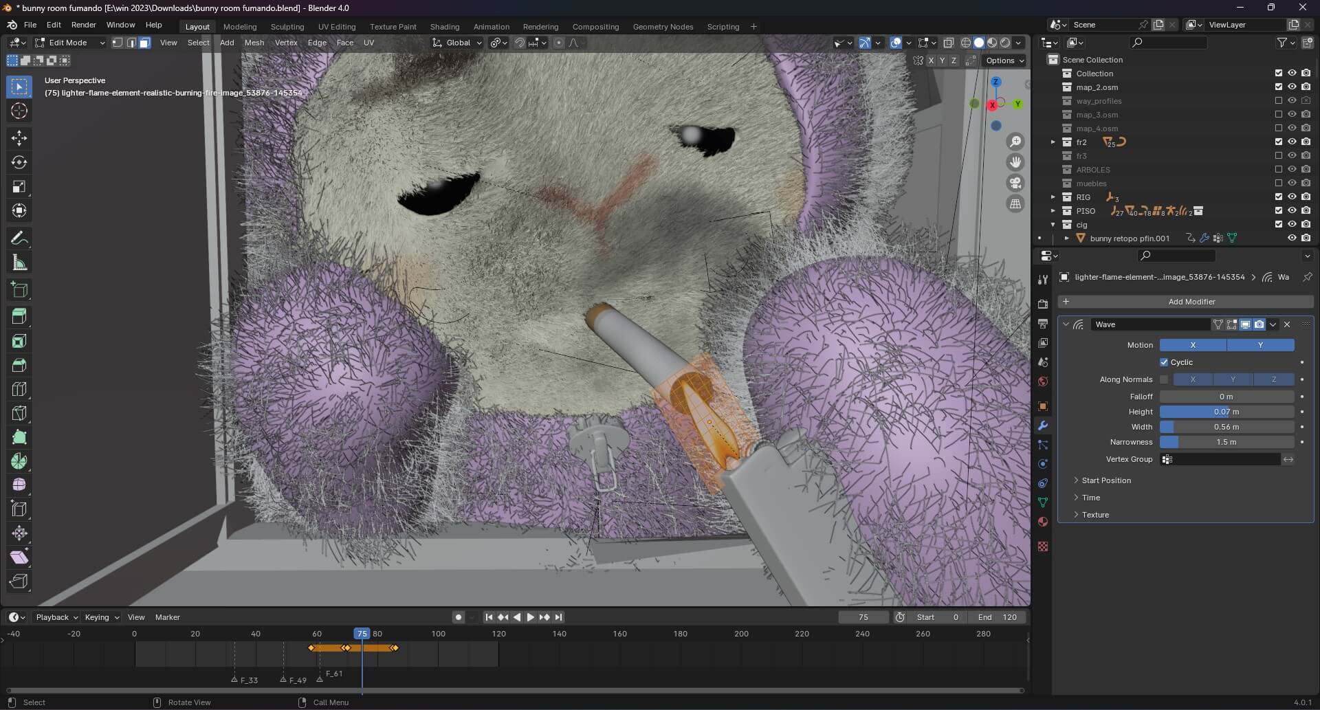The width and height of the screenshot is (1320, 710).
Task: Toggle camera view icon in viewport
Action: click(x=1015, y=183)
